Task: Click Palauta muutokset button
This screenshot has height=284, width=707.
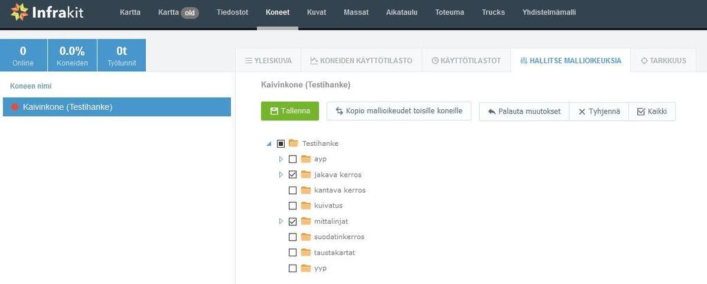Action: pos(524,111)
